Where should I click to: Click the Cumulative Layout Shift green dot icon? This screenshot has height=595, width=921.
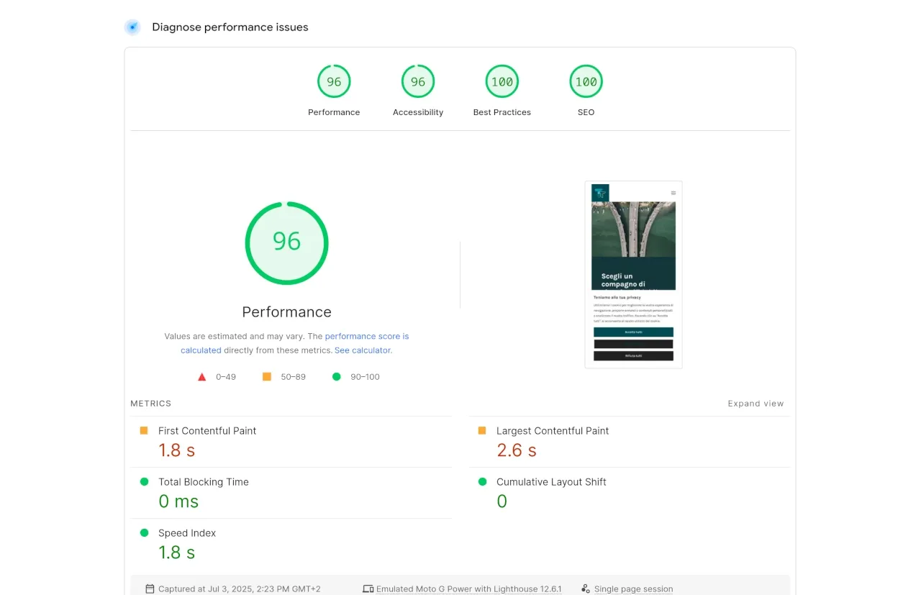tap(482, 481)
